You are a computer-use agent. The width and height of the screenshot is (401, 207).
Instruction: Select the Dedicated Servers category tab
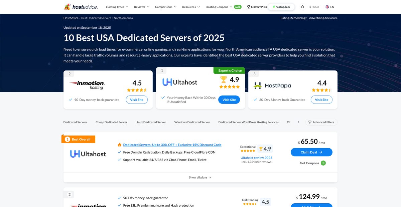pyautogui.click(x=75, y=122)
